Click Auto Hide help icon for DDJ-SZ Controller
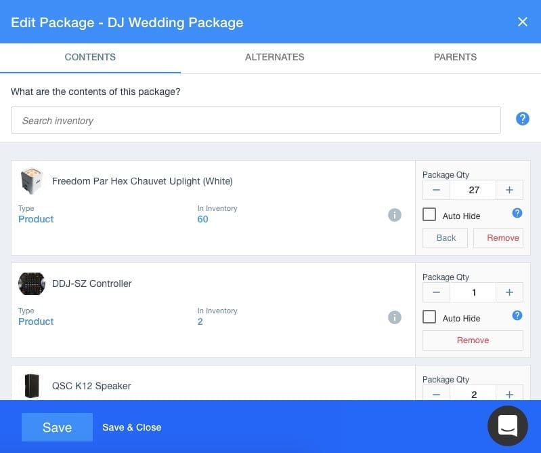This screenshot has width=541, height=453. (517, 315)
